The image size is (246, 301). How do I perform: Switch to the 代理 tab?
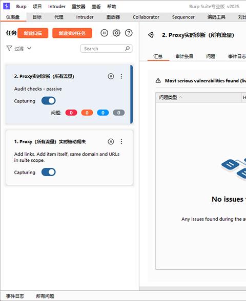coord(59,17)
